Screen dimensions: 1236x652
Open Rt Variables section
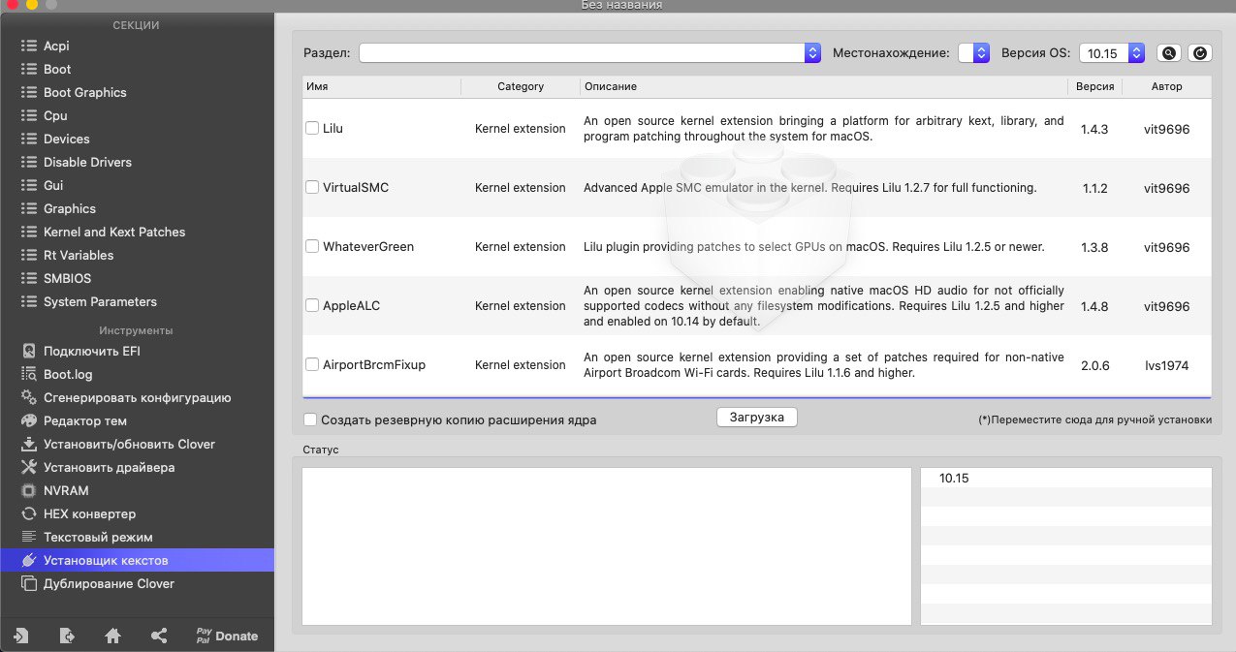[x=79, y=255]
